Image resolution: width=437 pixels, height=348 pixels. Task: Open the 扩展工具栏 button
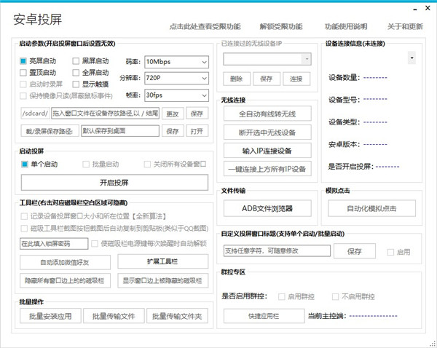click(162, 261)
